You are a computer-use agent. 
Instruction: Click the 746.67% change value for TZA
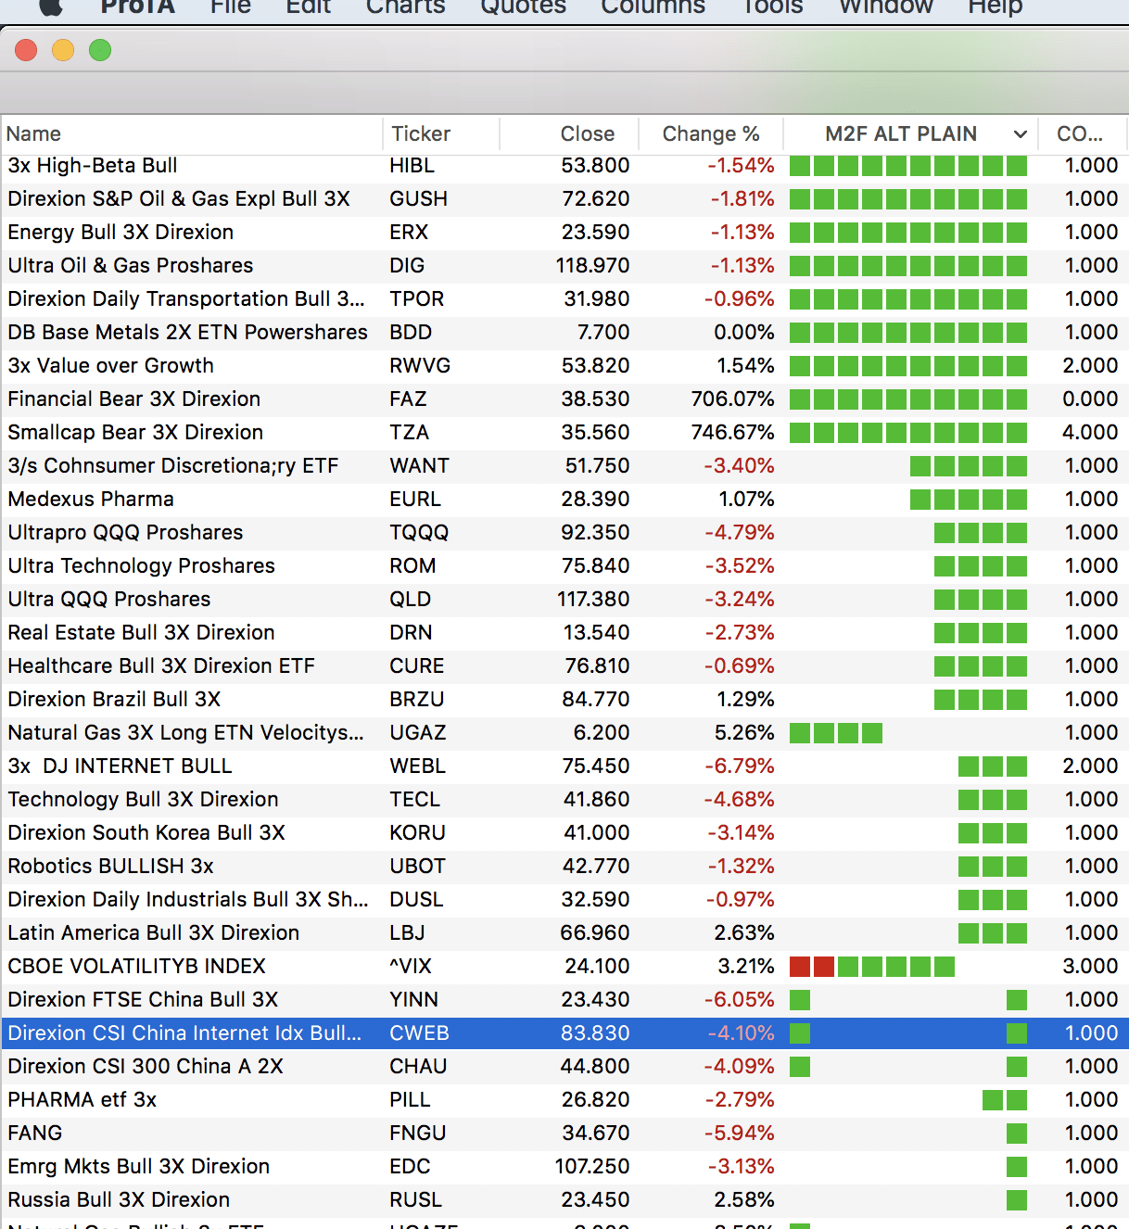(732, 432)
